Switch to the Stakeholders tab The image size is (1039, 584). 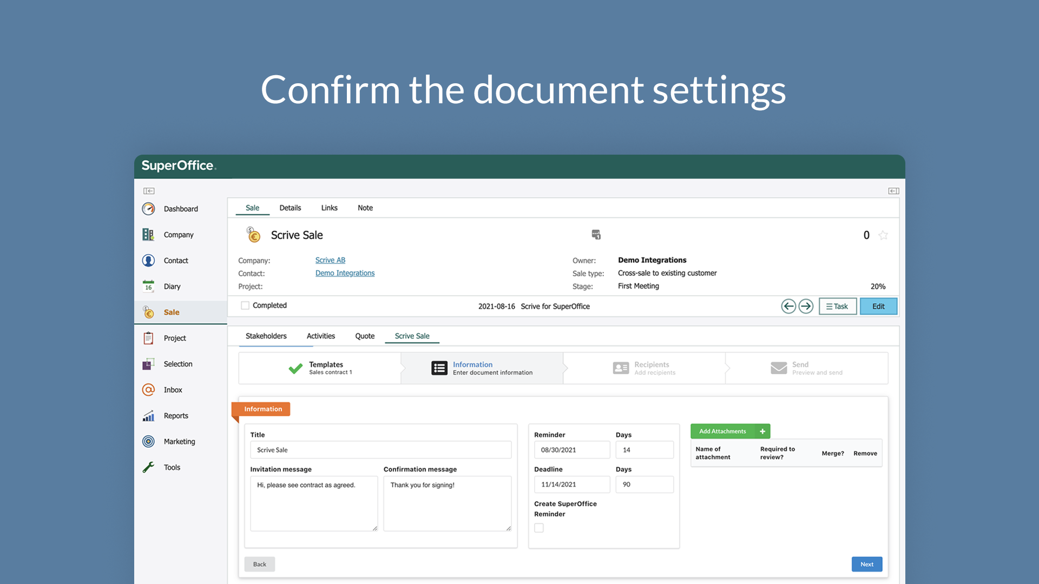tap(266, 335)
